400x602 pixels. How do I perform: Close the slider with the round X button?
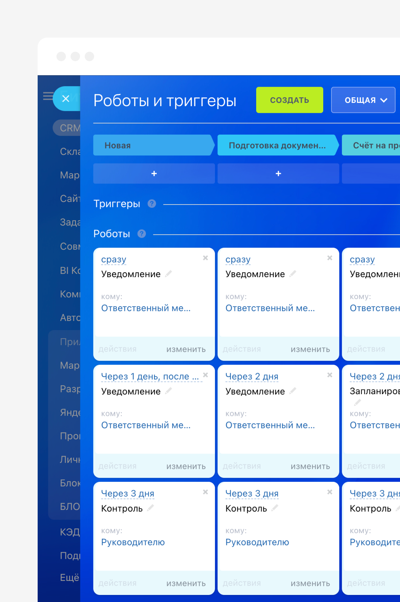tap(66, 98)
